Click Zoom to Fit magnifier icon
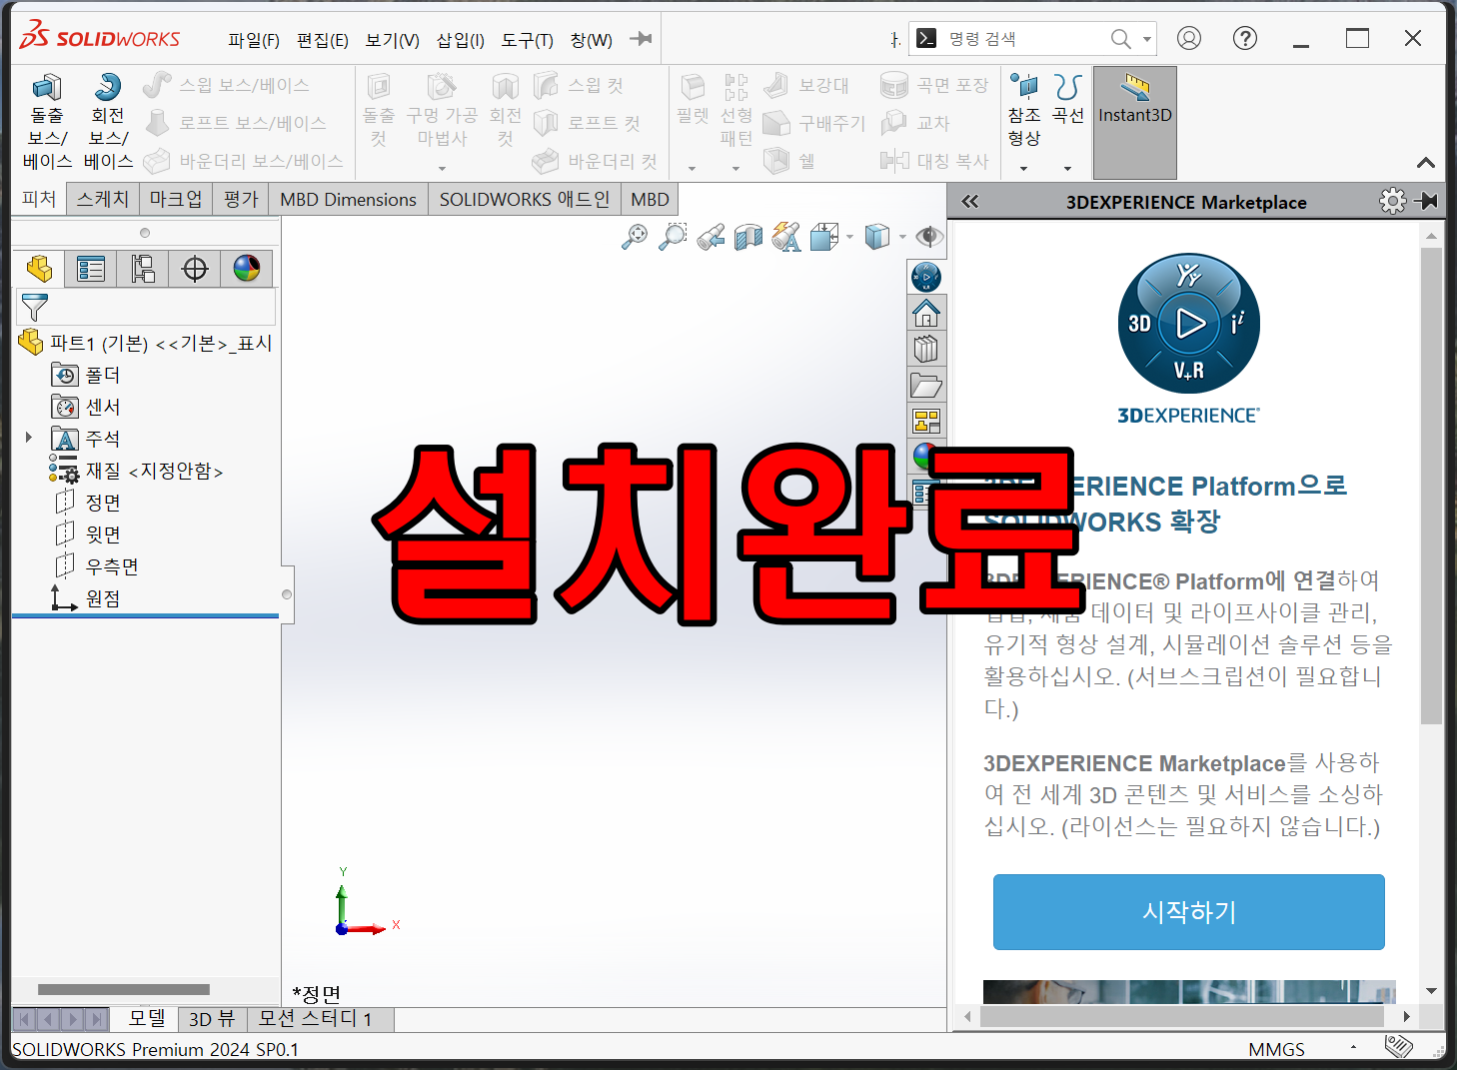This screenshot has width=1457, height=1070. click(x=635, y=237)
